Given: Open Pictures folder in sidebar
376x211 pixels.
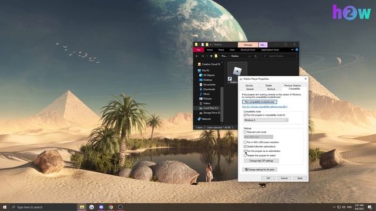Looking at the screenshot, I should 205,98.
